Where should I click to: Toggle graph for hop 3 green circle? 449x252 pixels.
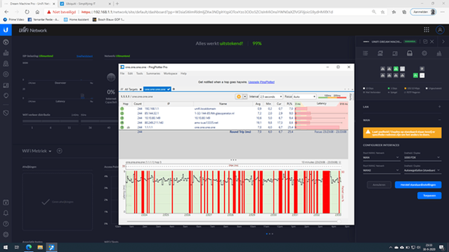click(122, 118)
